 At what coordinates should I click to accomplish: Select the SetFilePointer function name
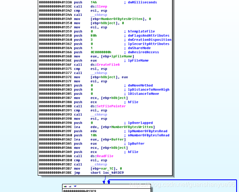pos(111,106)
